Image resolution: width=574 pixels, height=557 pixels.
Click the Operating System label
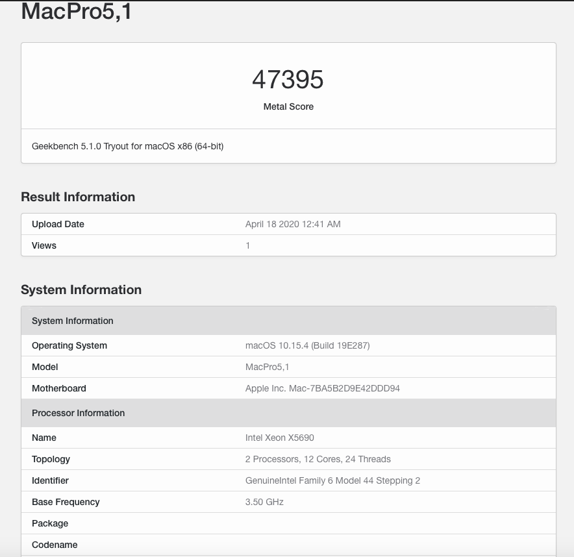tap(69, 345)
